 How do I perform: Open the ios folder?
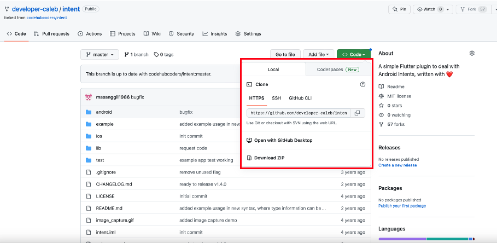(x=99, y=136)
